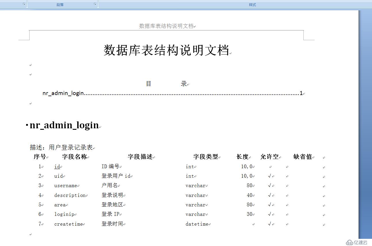
Task: Click the 登录地区 description cell
Action: pos(112,205)
